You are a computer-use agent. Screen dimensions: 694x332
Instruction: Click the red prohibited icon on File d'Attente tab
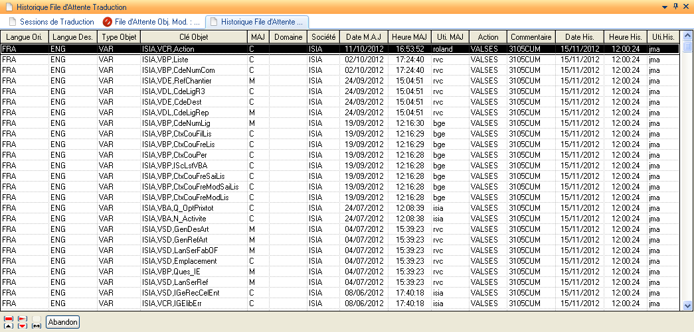click(108, 22)
